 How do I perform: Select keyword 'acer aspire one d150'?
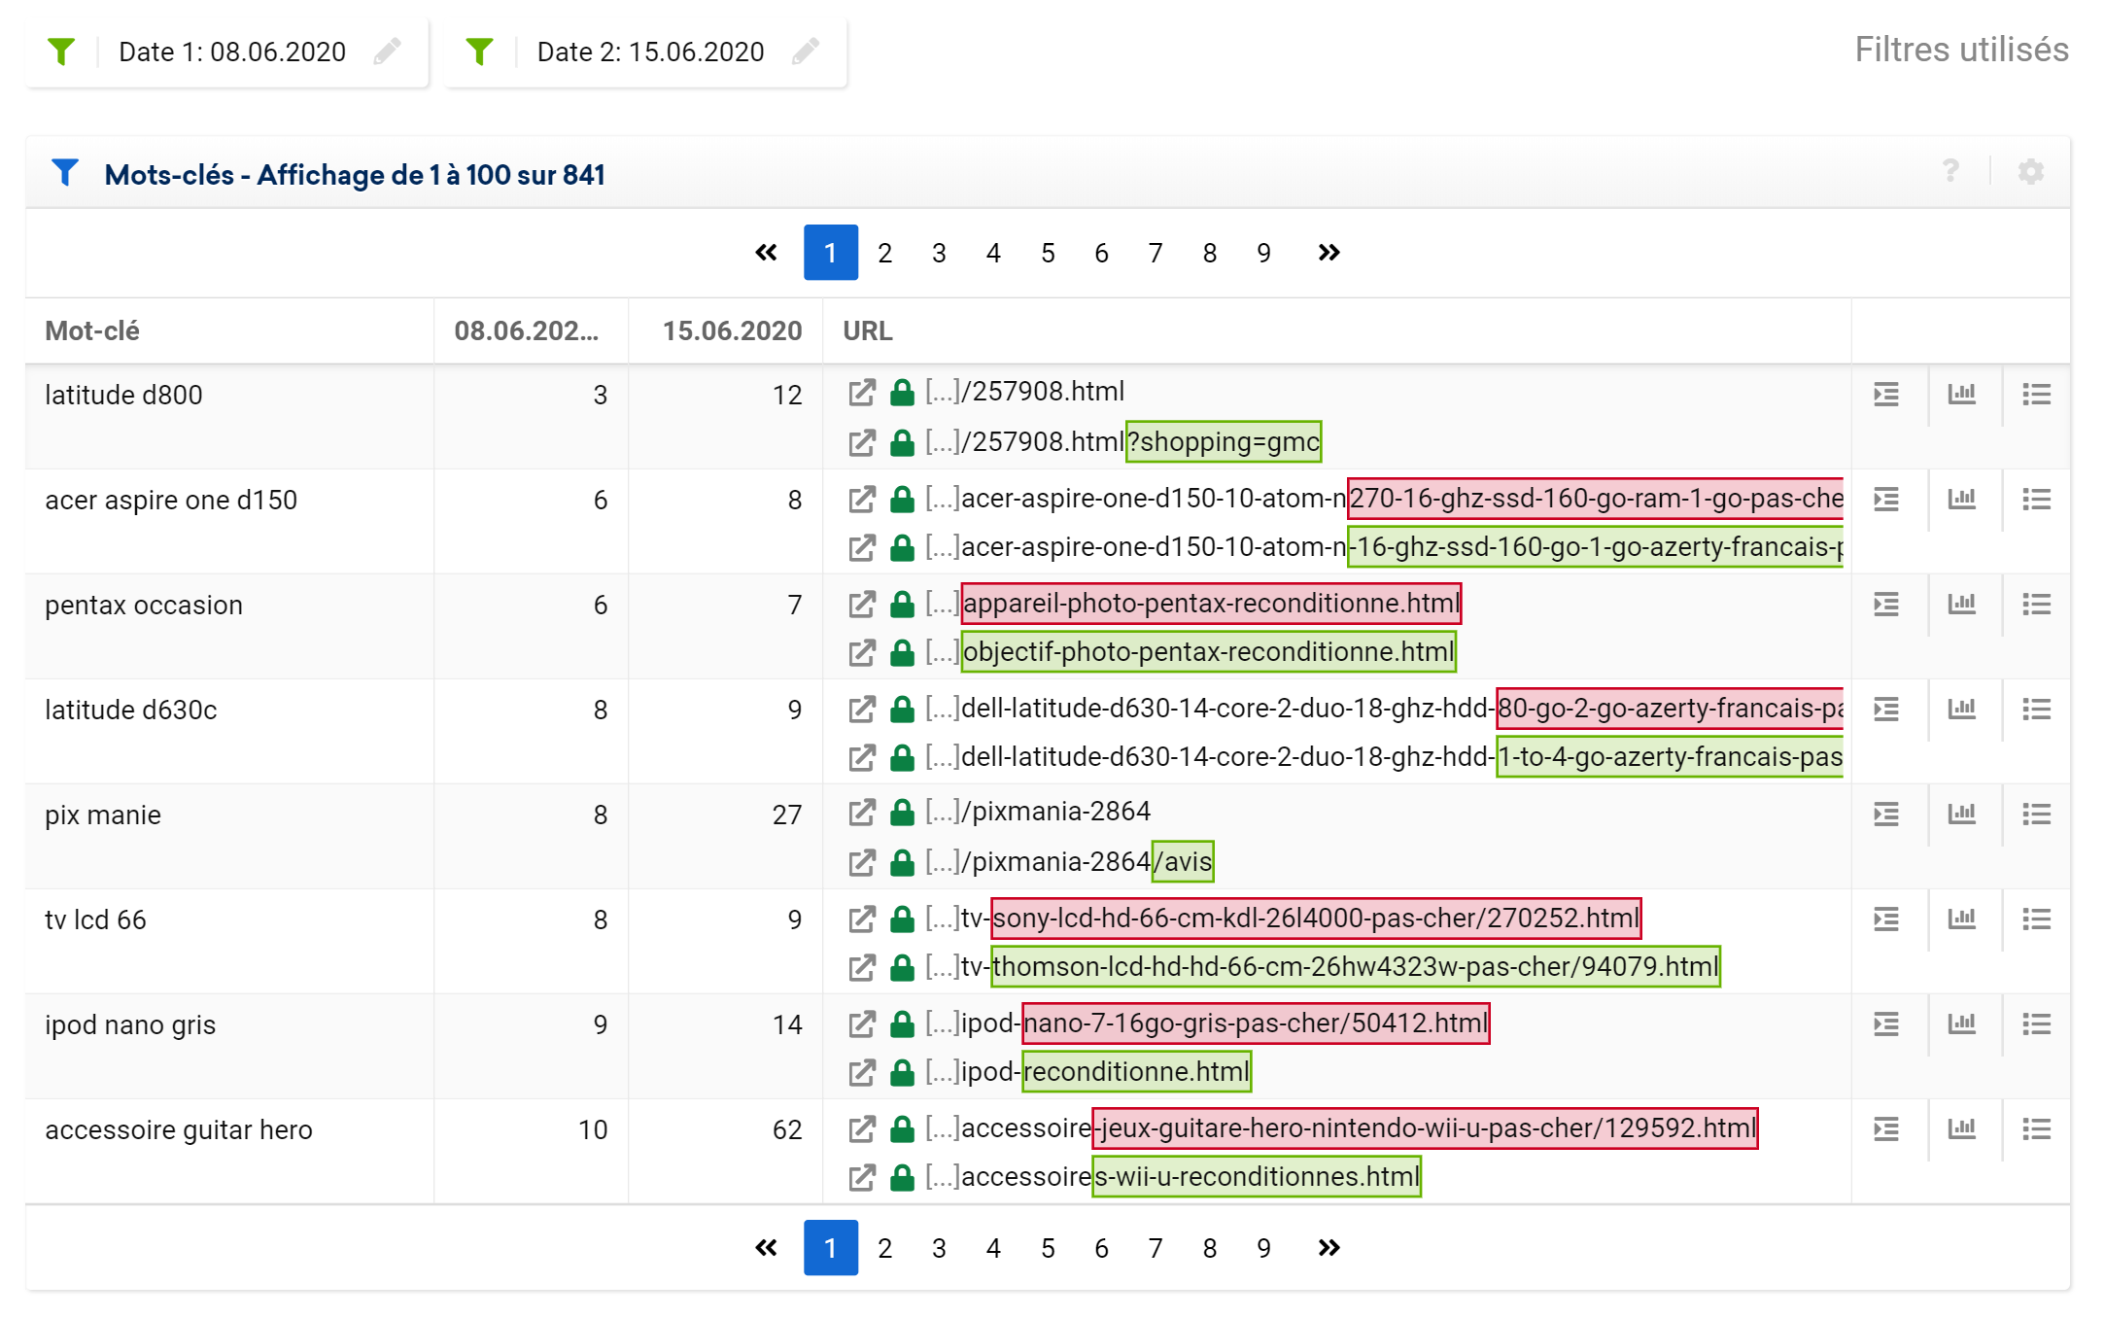[x=171, y=500]
